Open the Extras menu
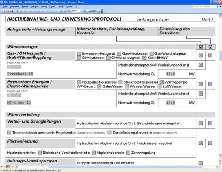Screen dimensions: 222x172 [x=52, y=7]
